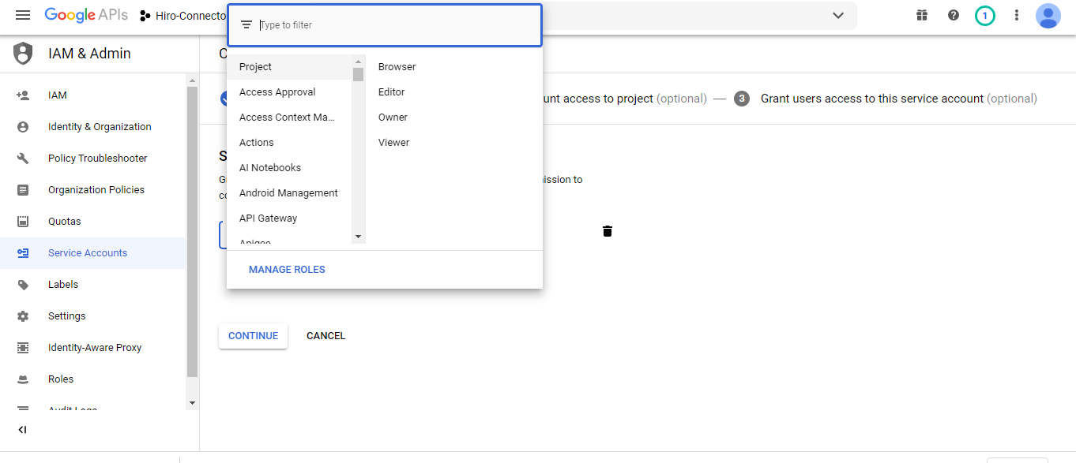Click Grant users access step label
The image size is (1076, 463).
tap(899, 99)
